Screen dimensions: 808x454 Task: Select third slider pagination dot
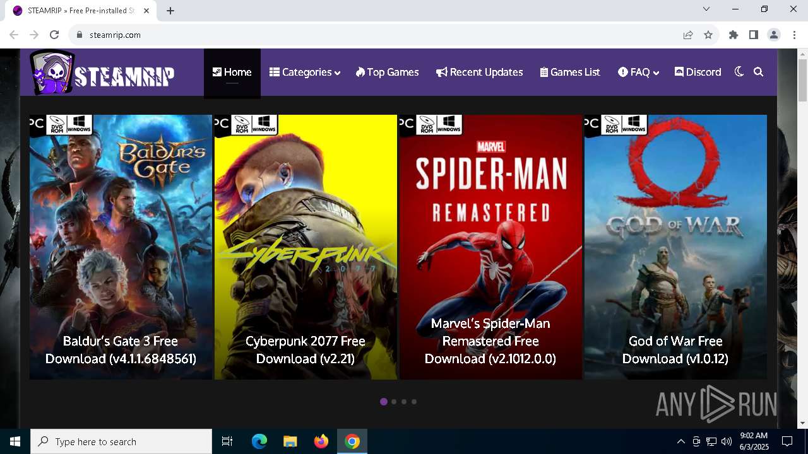(x=404, y=402)
